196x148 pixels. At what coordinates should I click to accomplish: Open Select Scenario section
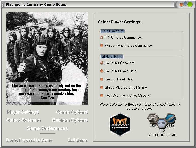tap(23, 120)
